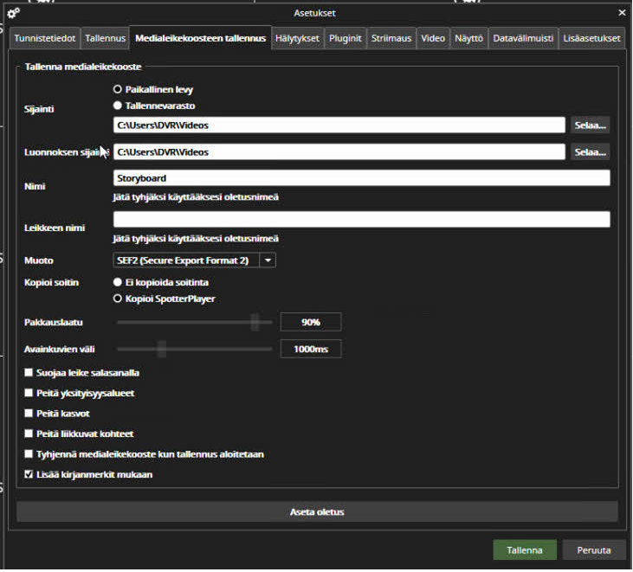Click the Avainkuvien väli slider handle

tap(161, 349)
